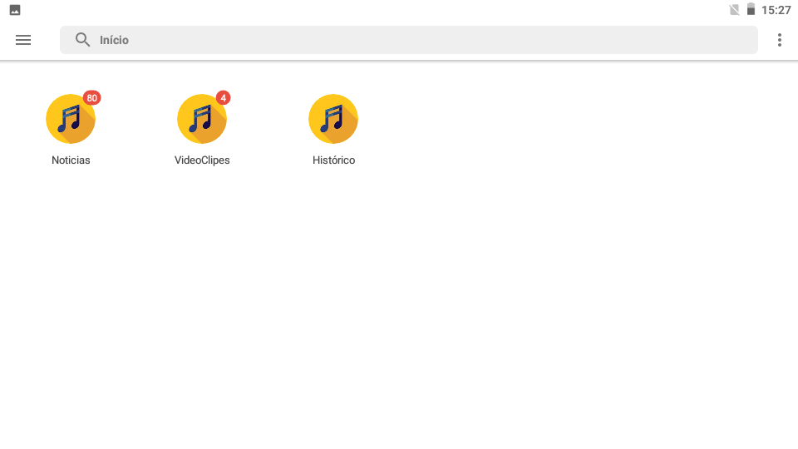This screenshot has height=449, width=798.
Task: Select the Noticias label
Action: 71,160
